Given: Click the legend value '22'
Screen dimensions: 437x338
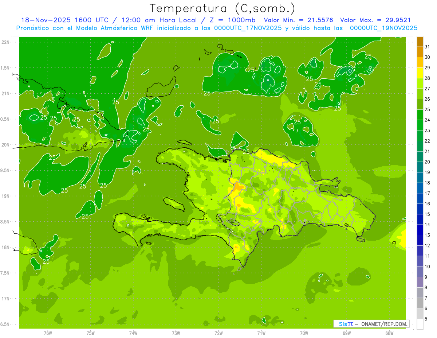Looking at the screenshot, I should [428, 141].
